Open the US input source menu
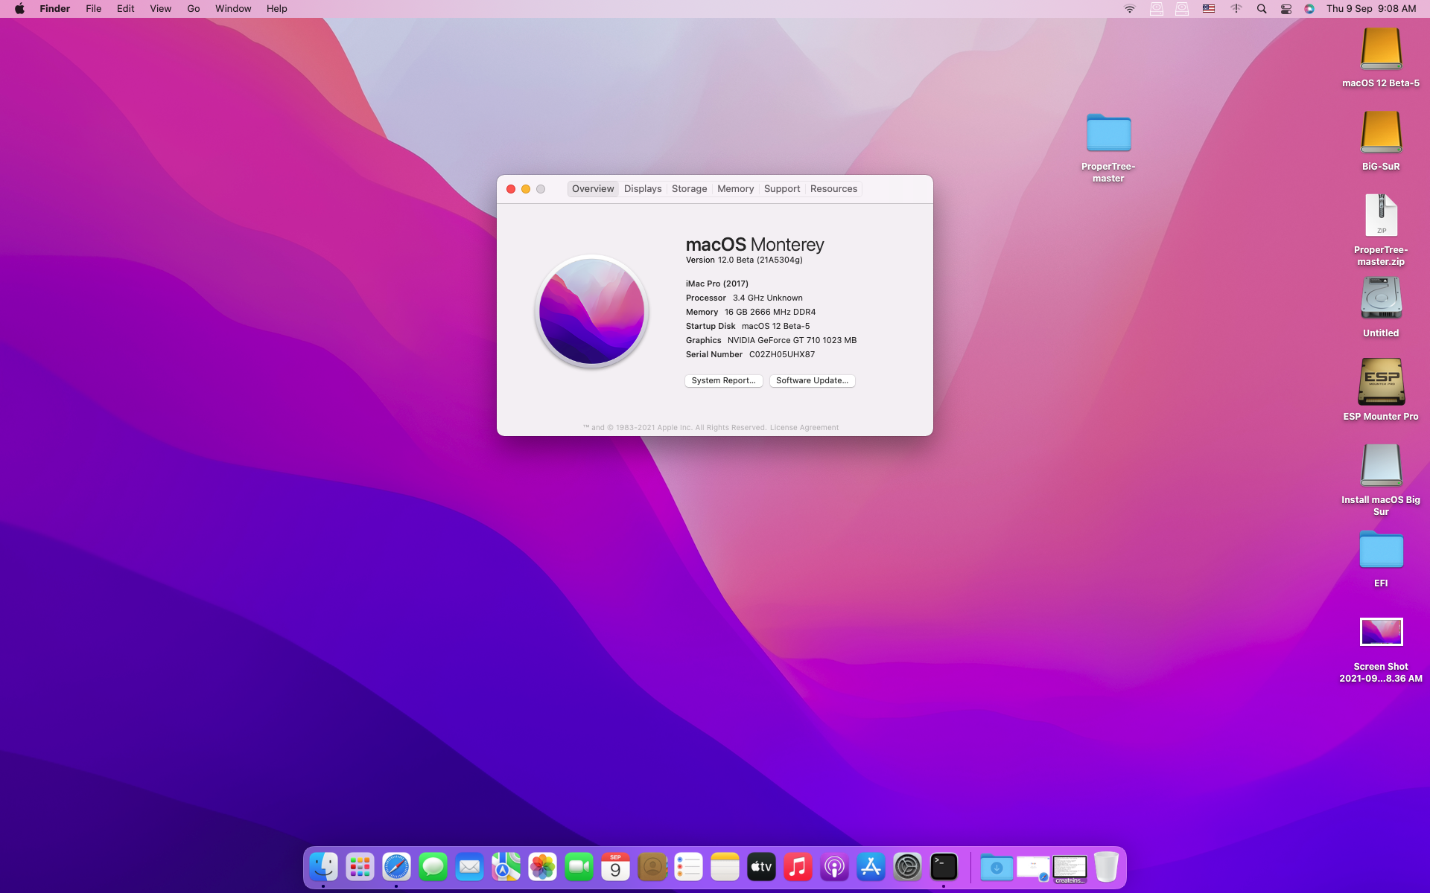Image resolution: width=1430 pixels, height=893 pixels. (x=1209, y=9)
